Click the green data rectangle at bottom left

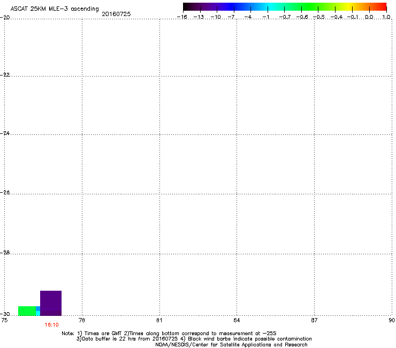pyautogui.click(x=27, y=311)
